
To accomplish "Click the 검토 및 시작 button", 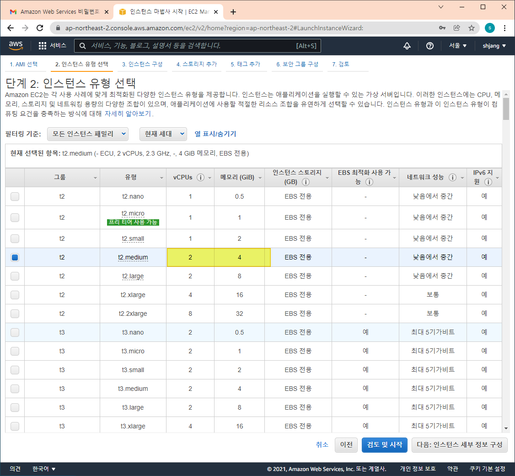I will tap(384, 445).
